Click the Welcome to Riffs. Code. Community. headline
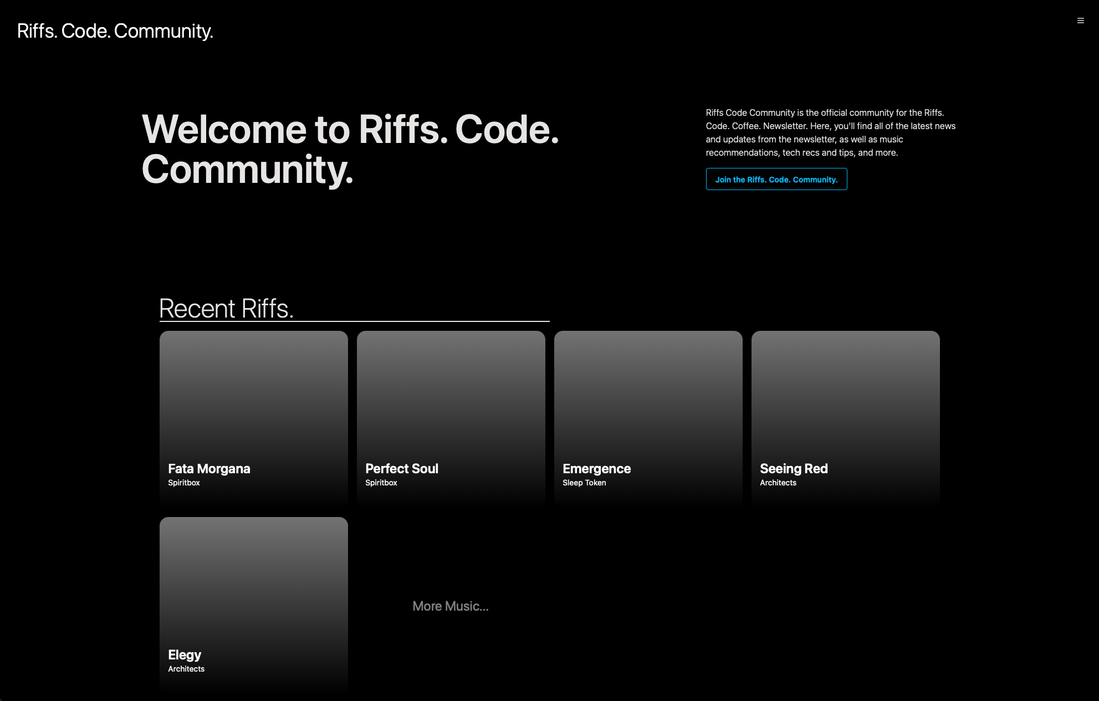Screen dimensions: 1099x701 click(x=350, y=149)
